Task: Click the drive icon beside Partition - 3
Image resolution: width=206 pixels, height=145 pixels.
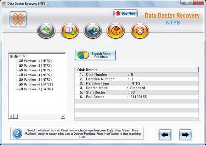Action: (x=21, y=70)
